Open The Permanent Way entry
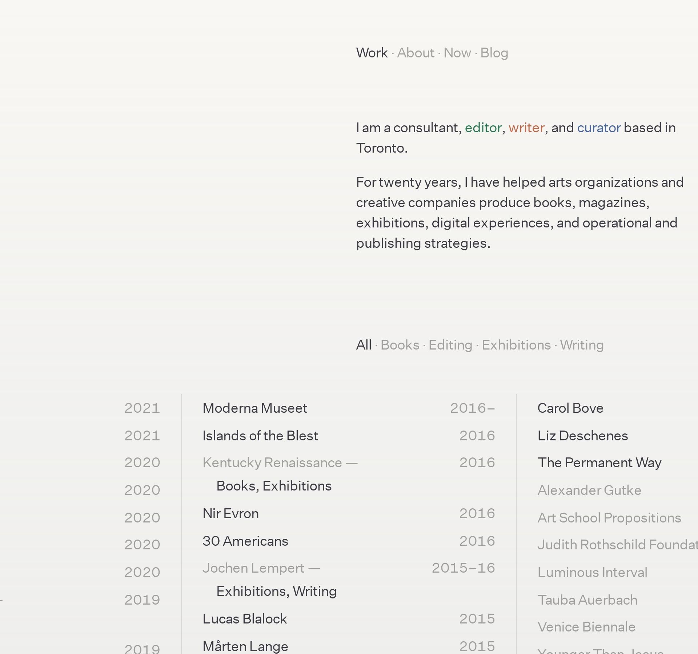The height and width of the screenshot is (654, 698). (599, 463)
